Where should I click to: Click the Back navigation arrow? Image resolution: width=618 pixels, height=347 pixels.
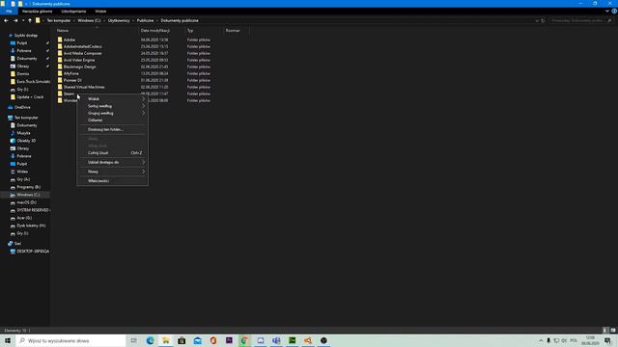pyautogui.click(x=6, y=20)
